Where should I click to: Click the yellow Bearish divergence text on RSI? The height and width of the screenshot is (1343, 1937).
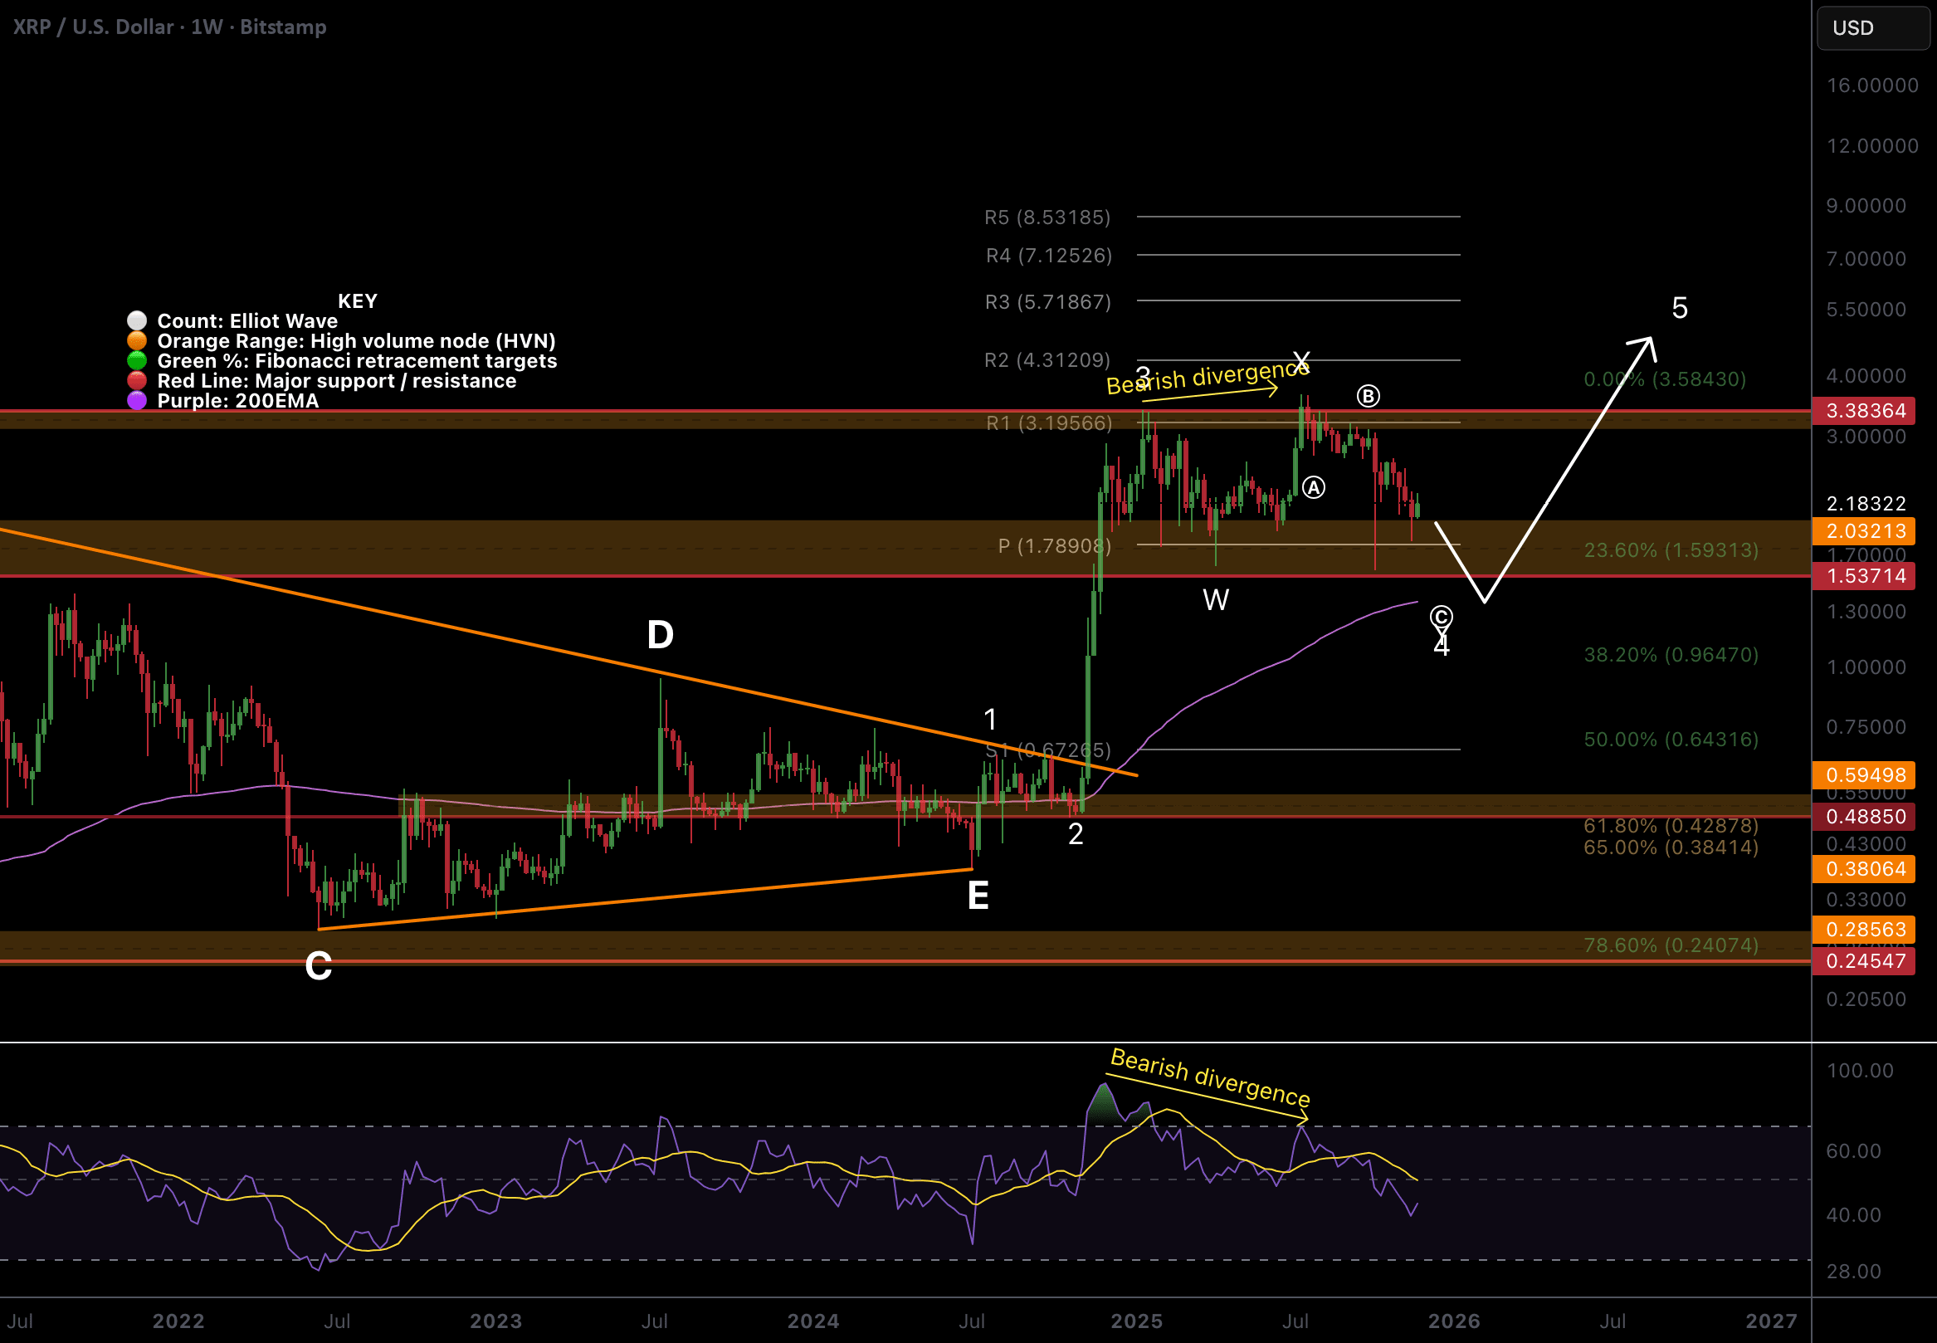(x=1210, y=1078)
